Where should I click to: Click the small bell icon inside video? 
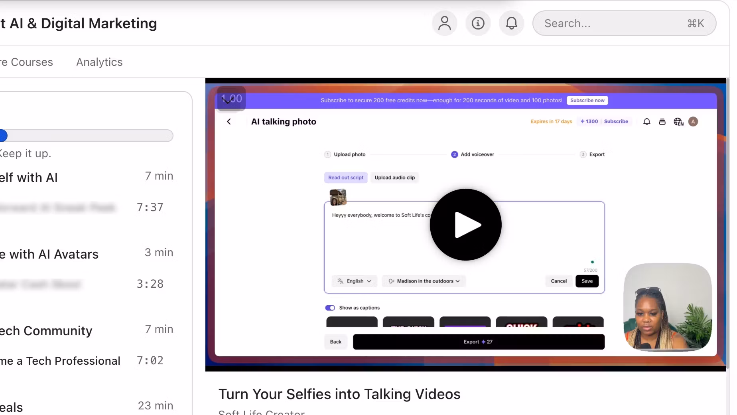646,122
